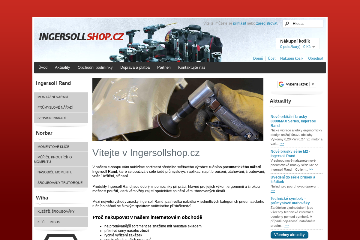
Task: Click the IngersollShop.cz header logo
Action: pos(82,36)
